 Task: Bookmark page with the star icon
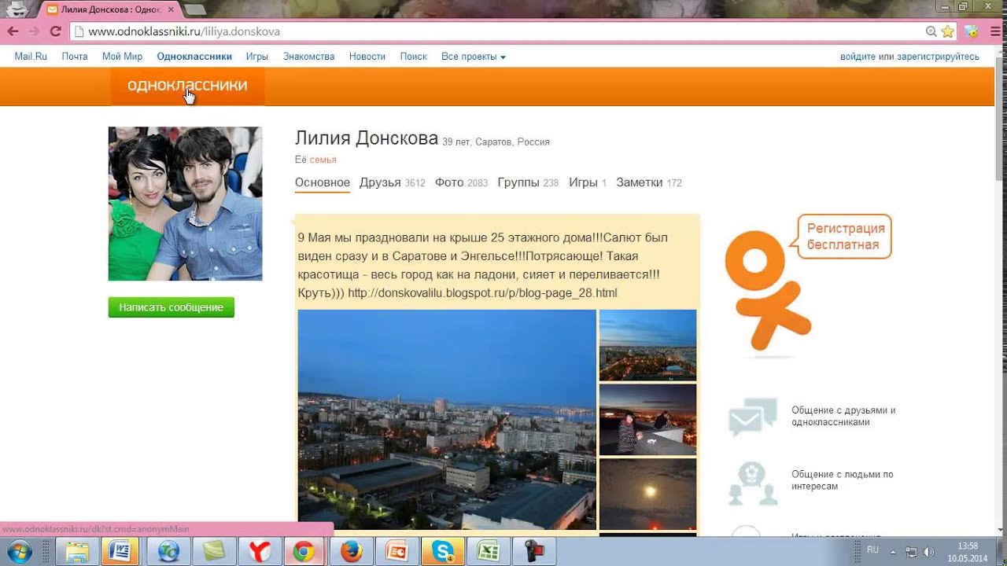coord(947,31)
